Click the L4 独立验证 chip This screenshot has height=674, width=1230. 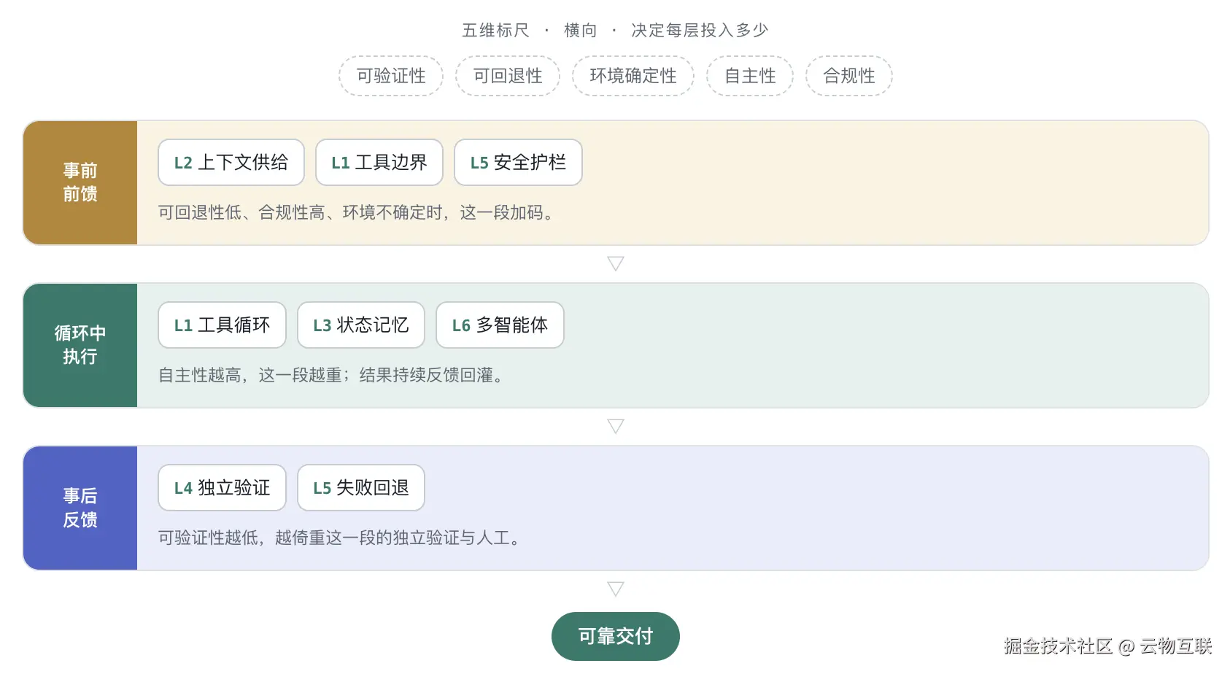[222, 488]
